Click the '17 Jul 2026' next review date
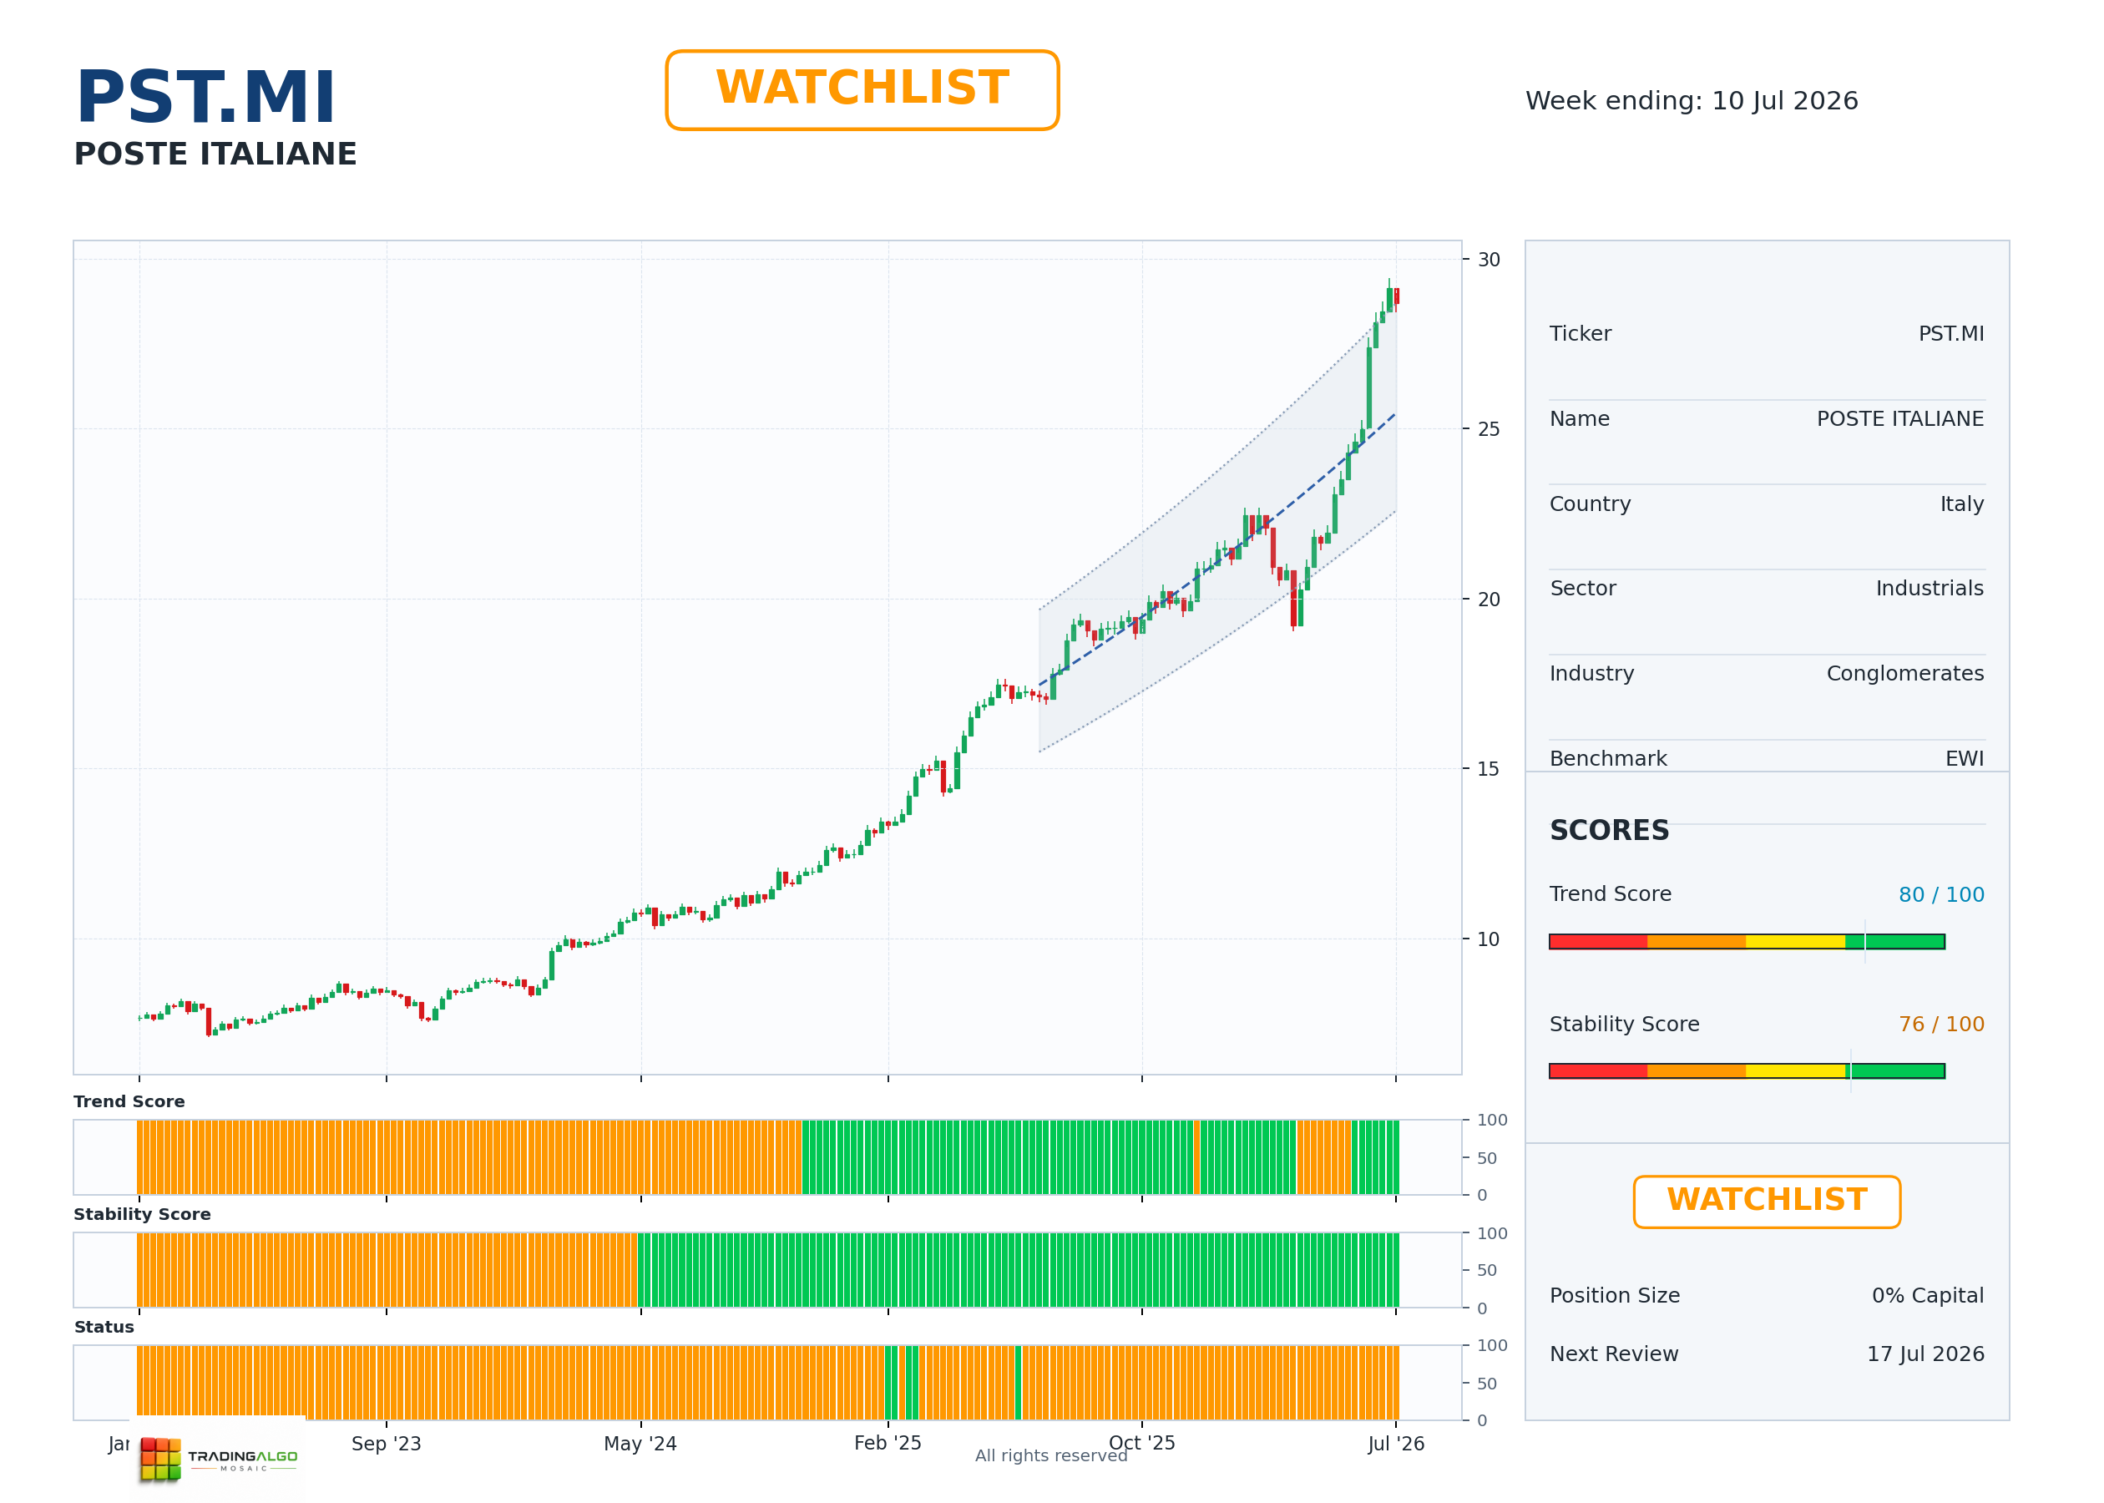This screenshot has height=1503, width=2104. 1925,1354
